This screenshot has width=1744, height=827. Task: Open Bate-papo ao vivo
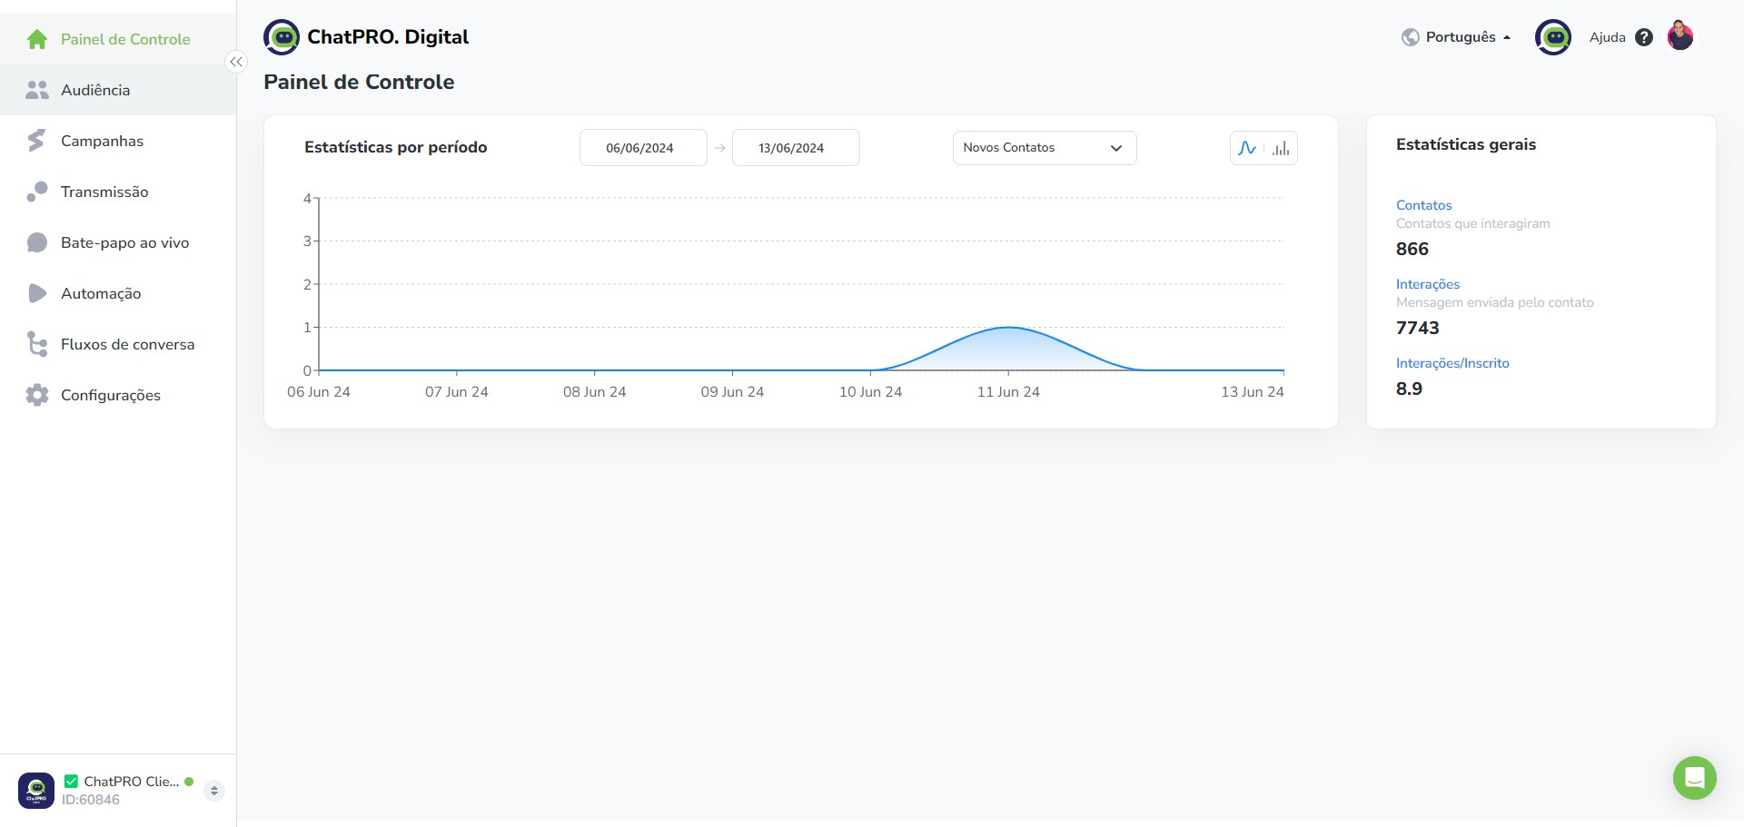point(118,242)
